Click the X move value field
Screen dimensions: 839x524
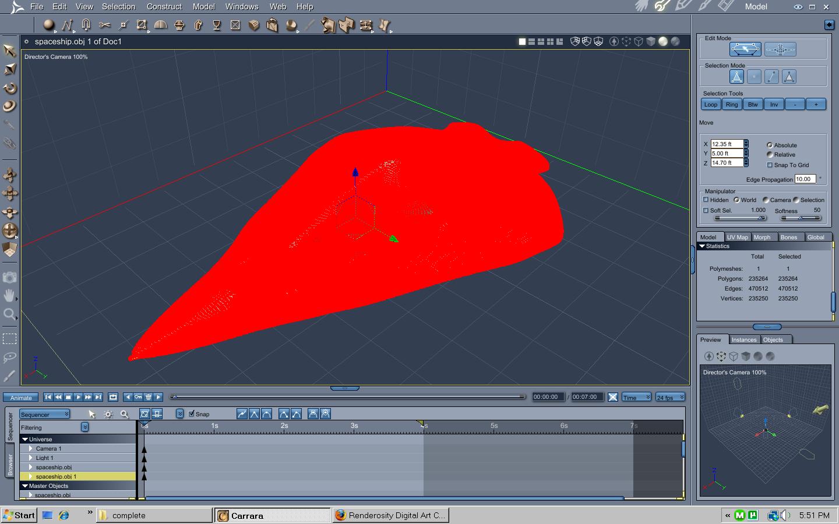coord(727,144)
